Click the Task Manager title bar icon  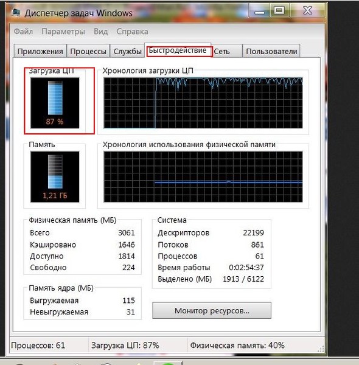pos(16,12)
